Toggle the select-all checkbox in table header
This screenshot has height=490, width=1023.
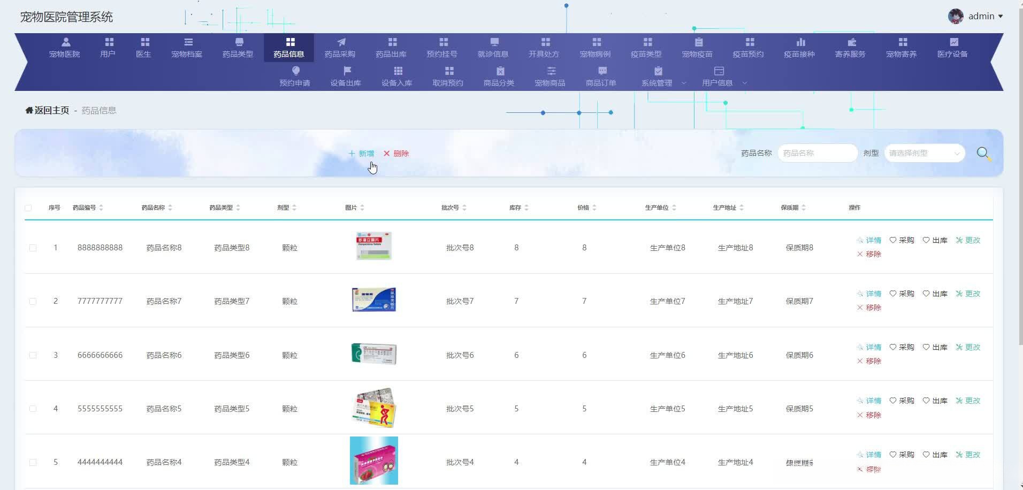28,208
